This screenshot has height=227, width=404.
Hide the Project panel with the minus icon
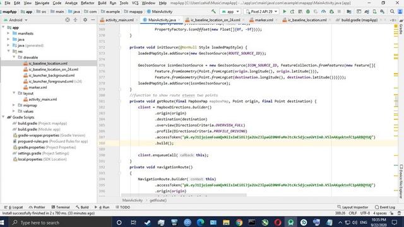(93, 20)
